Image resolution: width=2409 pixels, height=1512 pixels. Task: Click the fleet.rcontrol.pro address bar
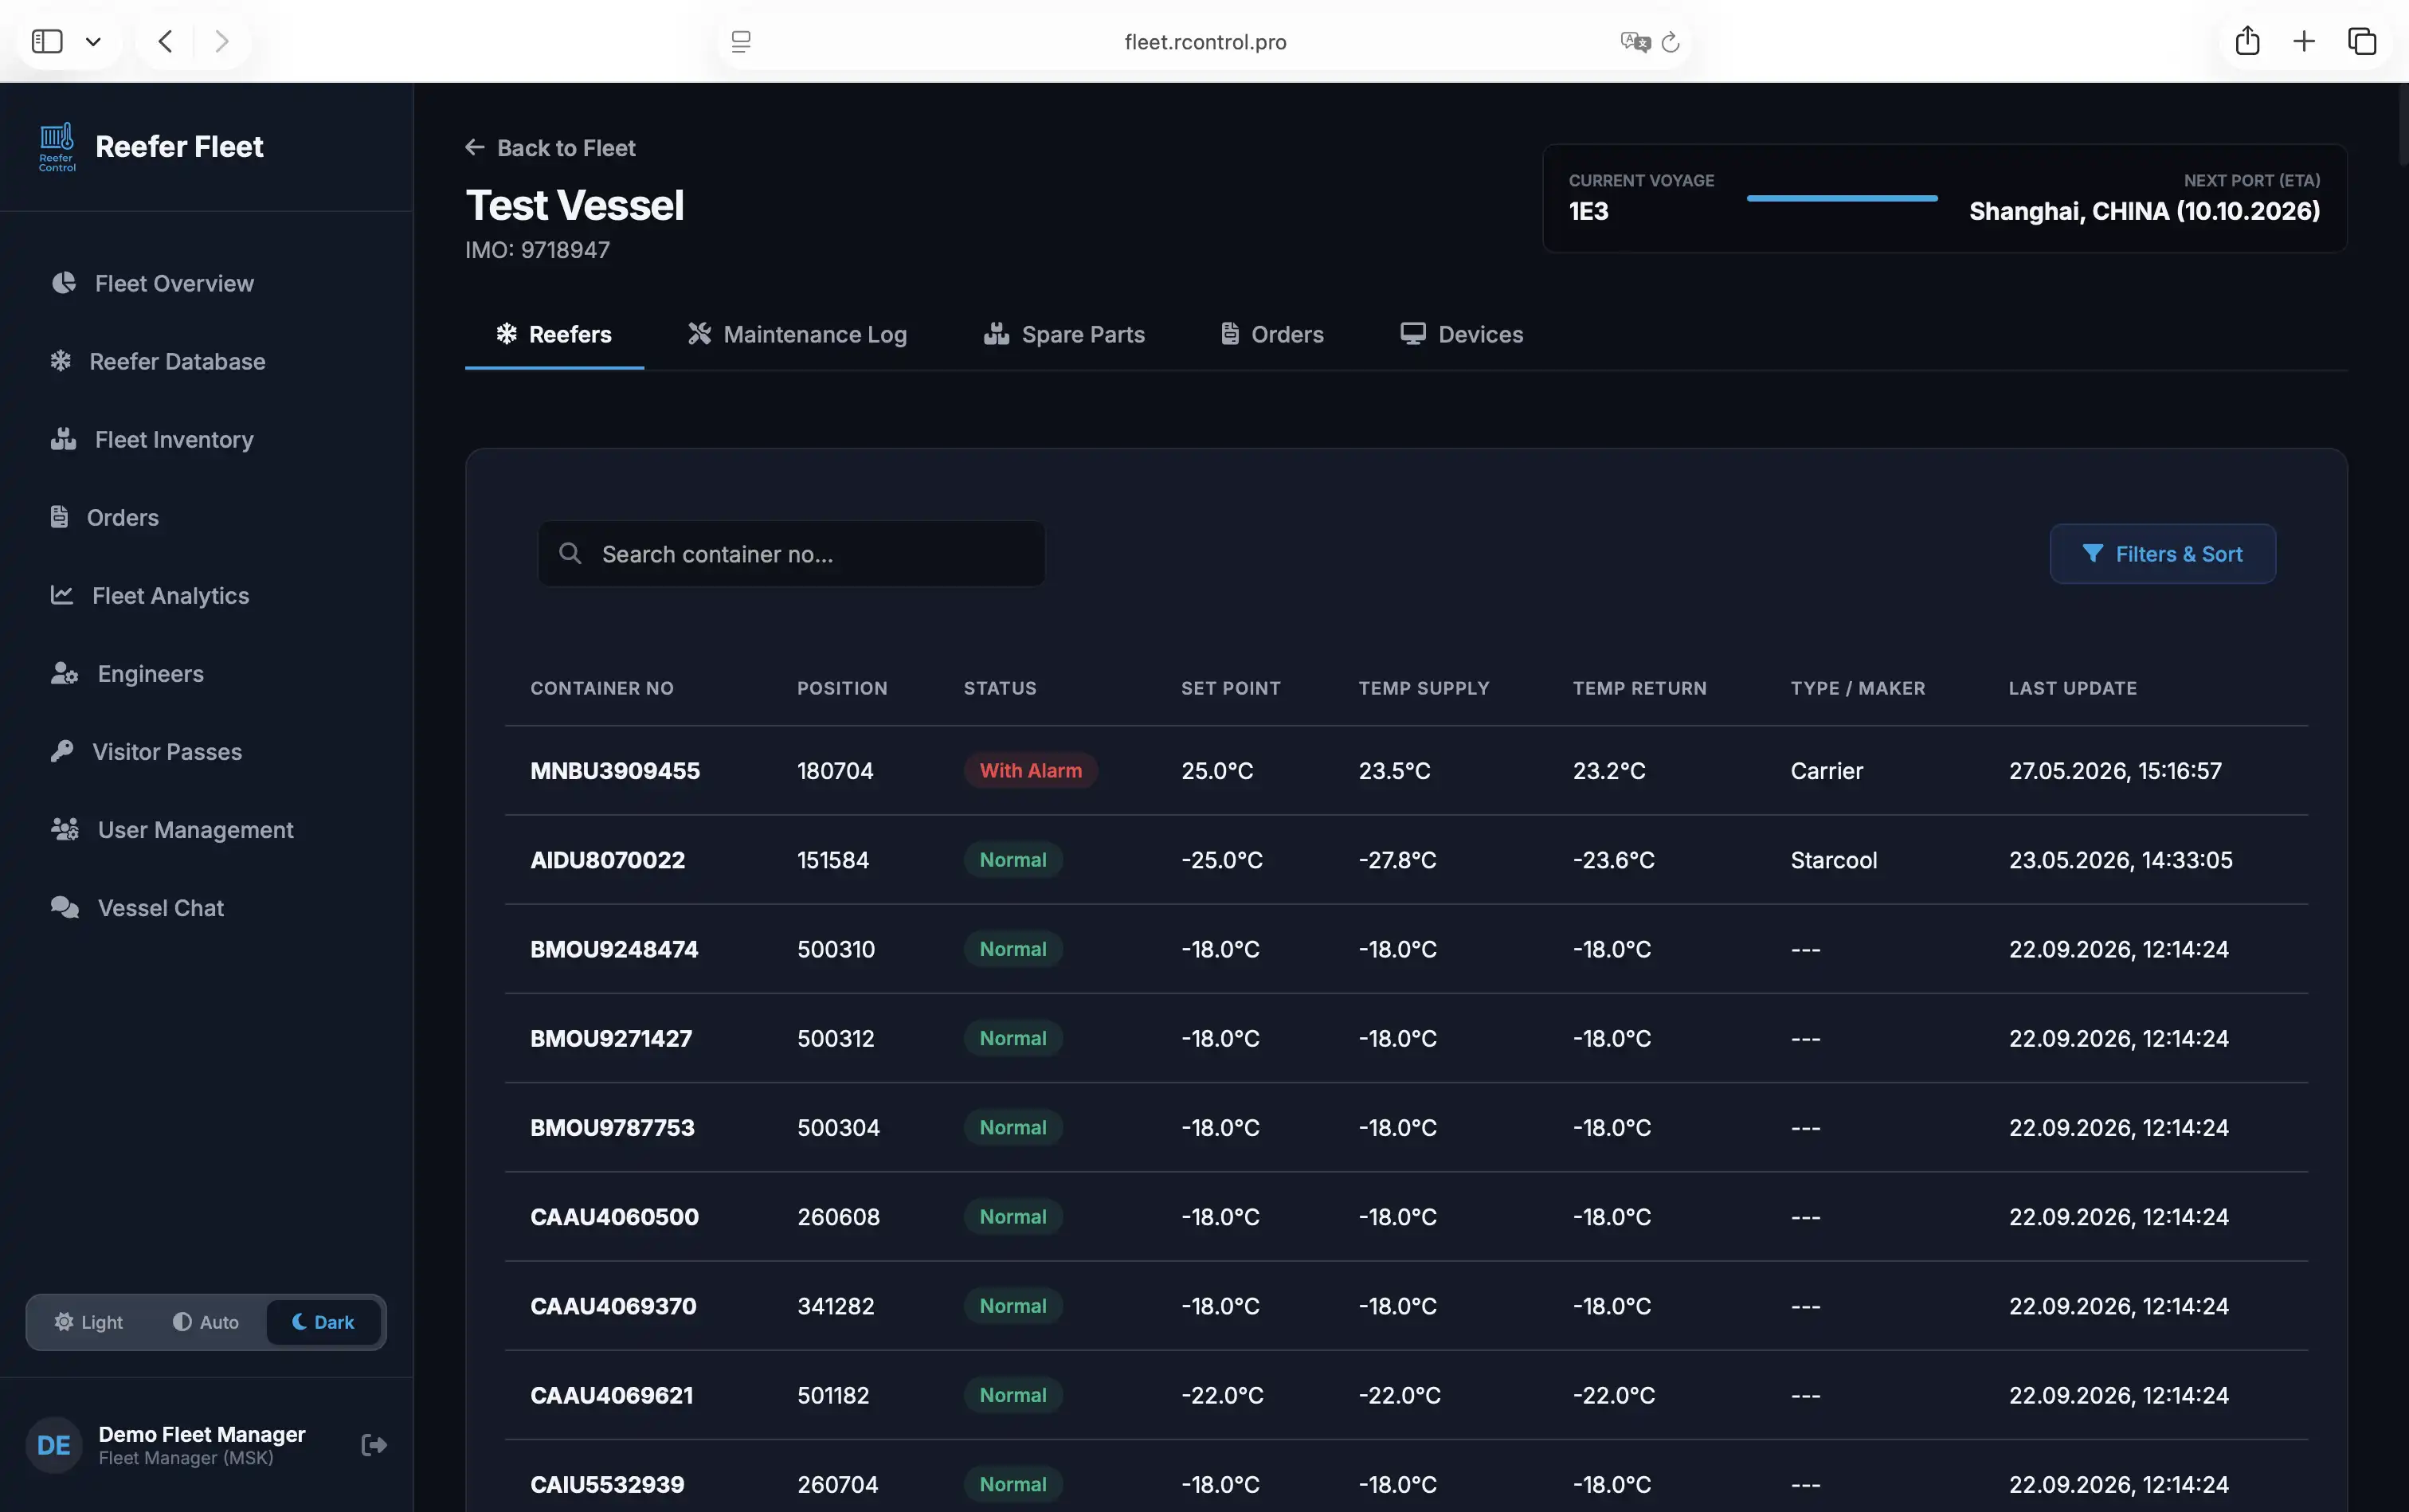1205,42
